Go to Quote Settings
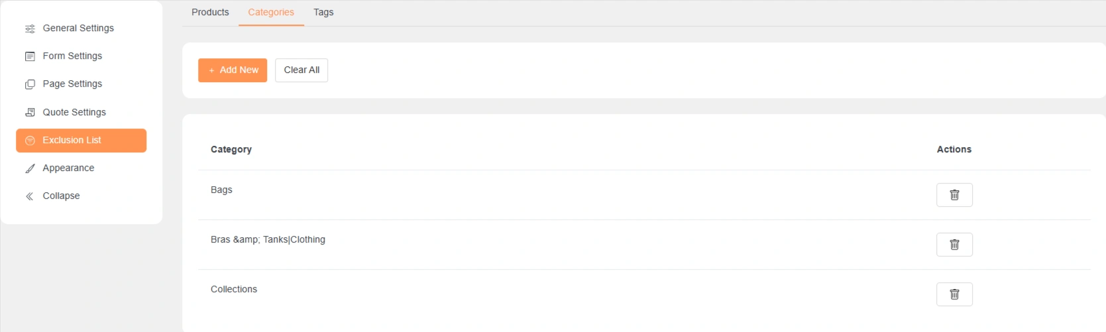Image resolution: width=1106 pixels, height=332 pixels. coord(74,113)
